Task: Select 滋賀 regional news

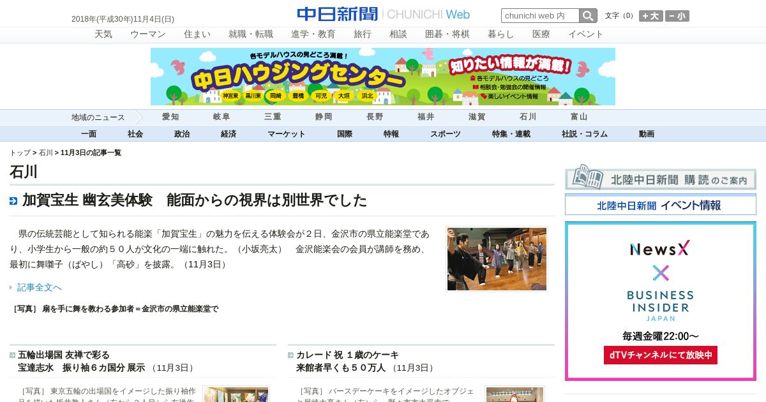Action: (x=477, y=117)
